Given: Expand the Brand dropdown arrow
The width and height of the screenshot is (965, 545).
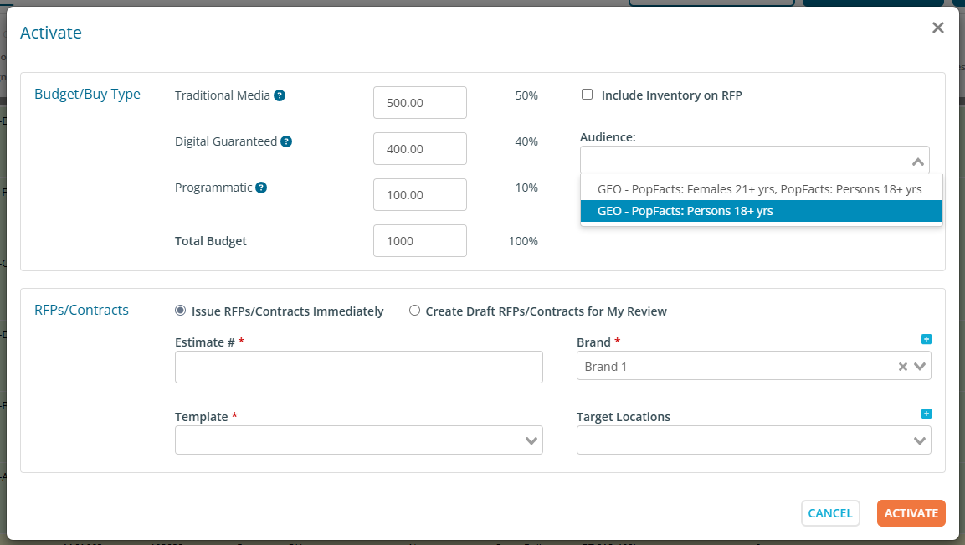Looking at the screenshot, I should coord(920,367).
